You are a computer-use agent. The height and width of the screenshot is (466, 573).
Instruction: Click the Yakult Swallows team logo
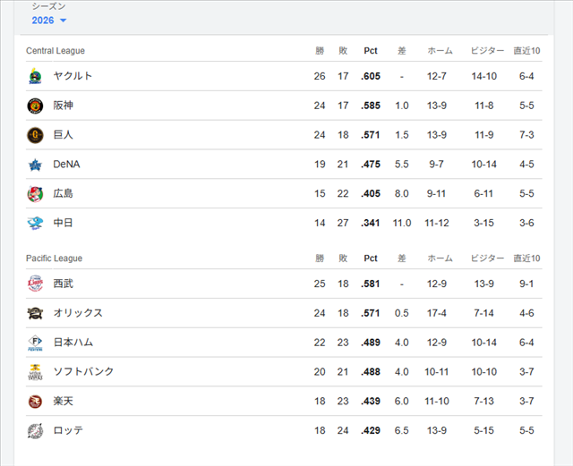coord(35,76)
